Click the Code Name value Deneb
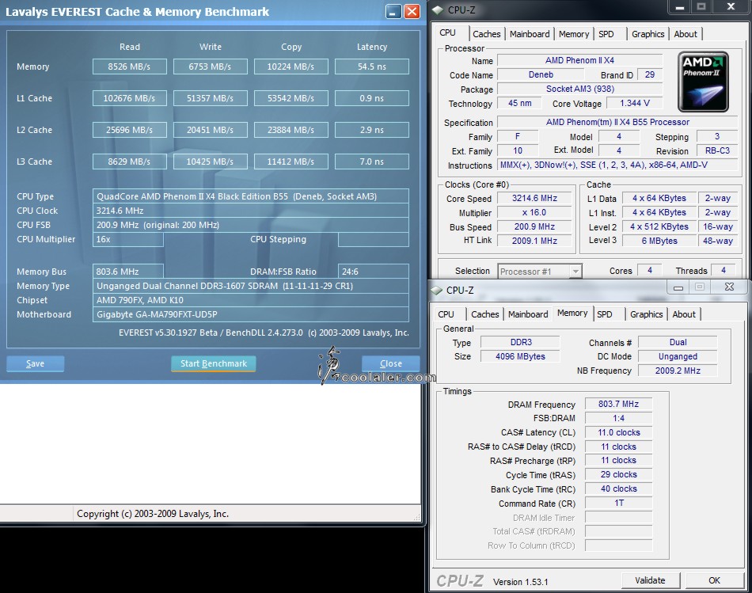 coord(541,75)
